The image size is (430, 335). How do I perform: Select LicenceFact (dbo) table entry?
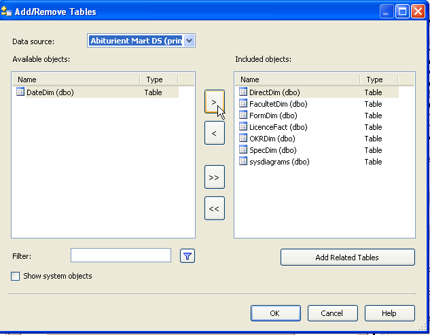278,127
